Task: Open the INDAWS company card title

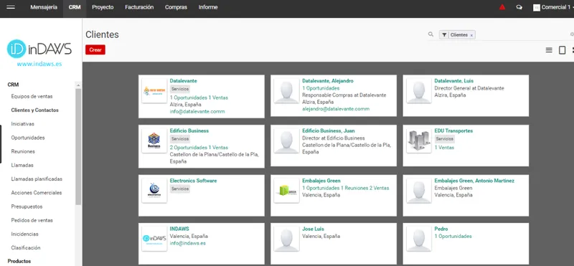Action: tap(179, 229)
